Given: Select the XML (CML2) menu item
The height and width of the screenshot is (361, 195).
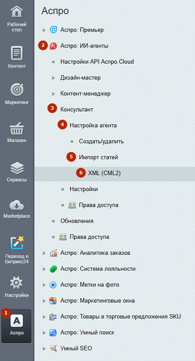Looking at the screenshot, I should (x=104, y=173).
